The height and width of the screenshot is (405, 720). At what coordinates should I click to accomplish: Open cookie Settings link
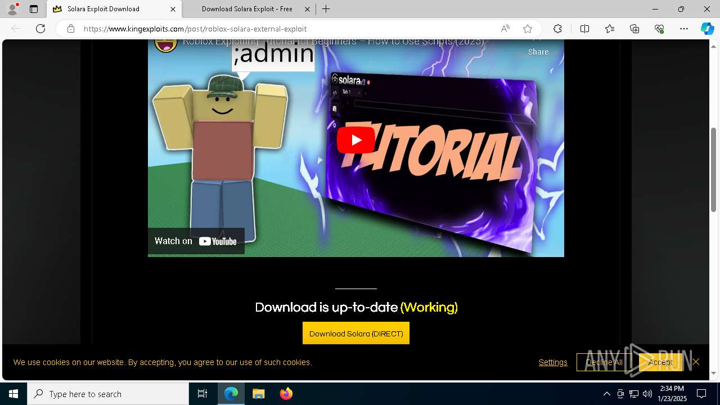553,362
